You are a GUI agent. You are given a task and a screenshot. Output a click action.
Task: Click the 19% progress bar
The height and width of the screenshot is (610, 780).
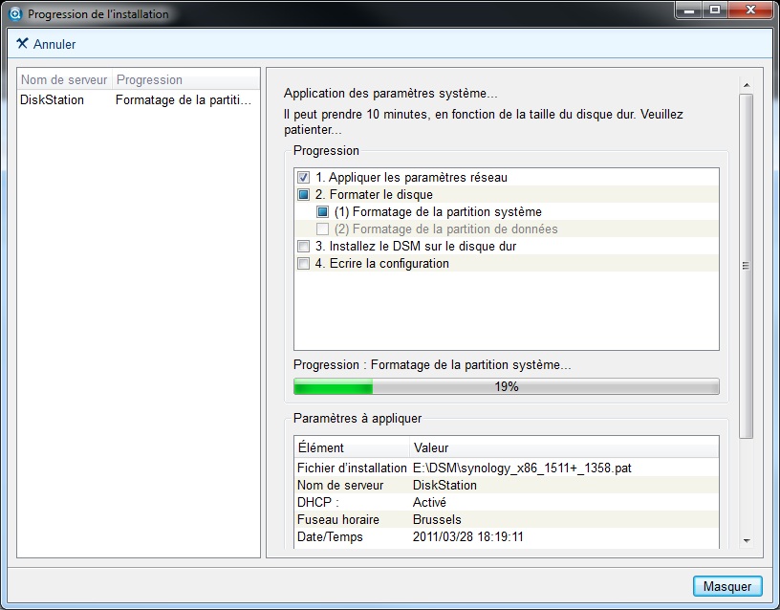(507, 386)
